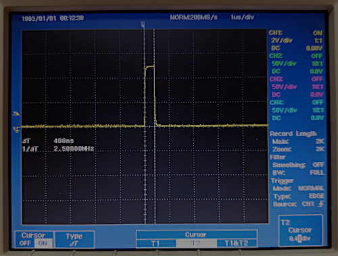Click the BW: FULL bandwidth setting
The image size is (338, 256).
pos(298,173)
